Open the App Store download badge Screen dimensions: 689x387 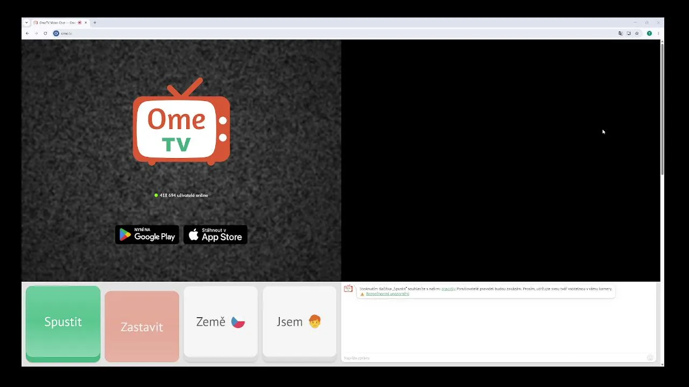pyautogui.click(x=215, y=234)
